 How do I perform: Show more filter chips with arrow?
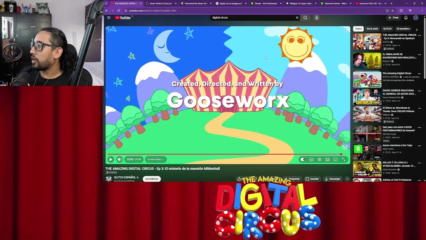click(416, 30)
